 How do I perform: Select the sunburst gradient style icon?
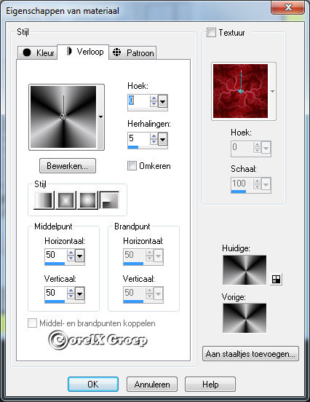pos(87,200)
